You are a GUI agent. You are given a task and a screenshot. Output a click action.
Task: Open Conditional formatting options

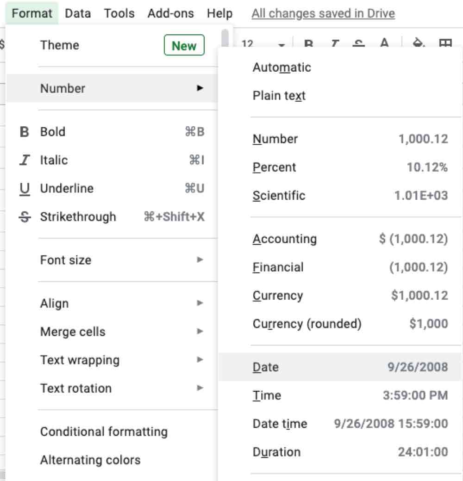pos(104,431)
